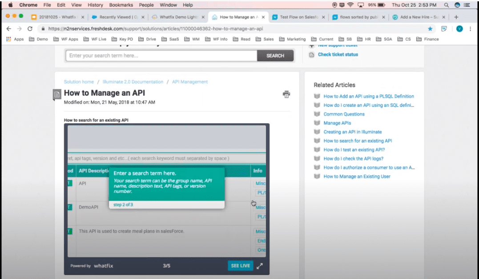The width and height of the screenshot is (479, 279).
Task: Open the Finance bookmarks folder
Action: point(427,39)
